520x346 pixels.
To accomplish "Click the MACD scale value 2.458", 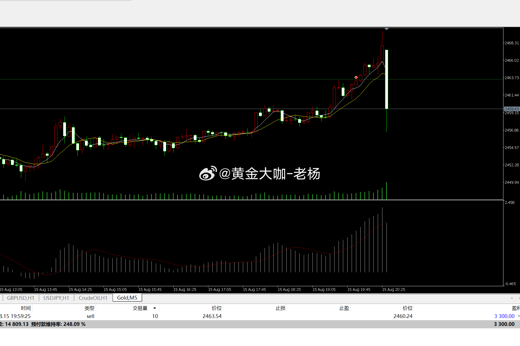I will (509, 202).
